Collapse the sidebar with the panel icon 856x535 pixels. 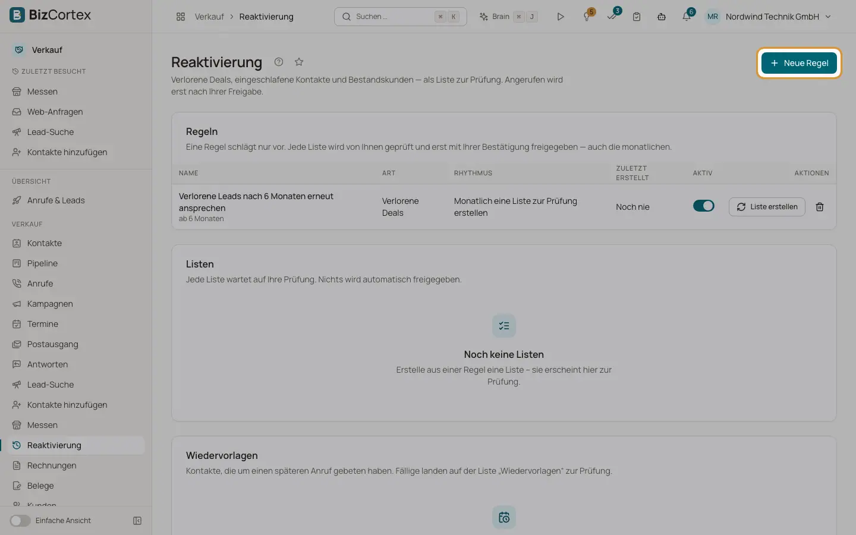137,521
